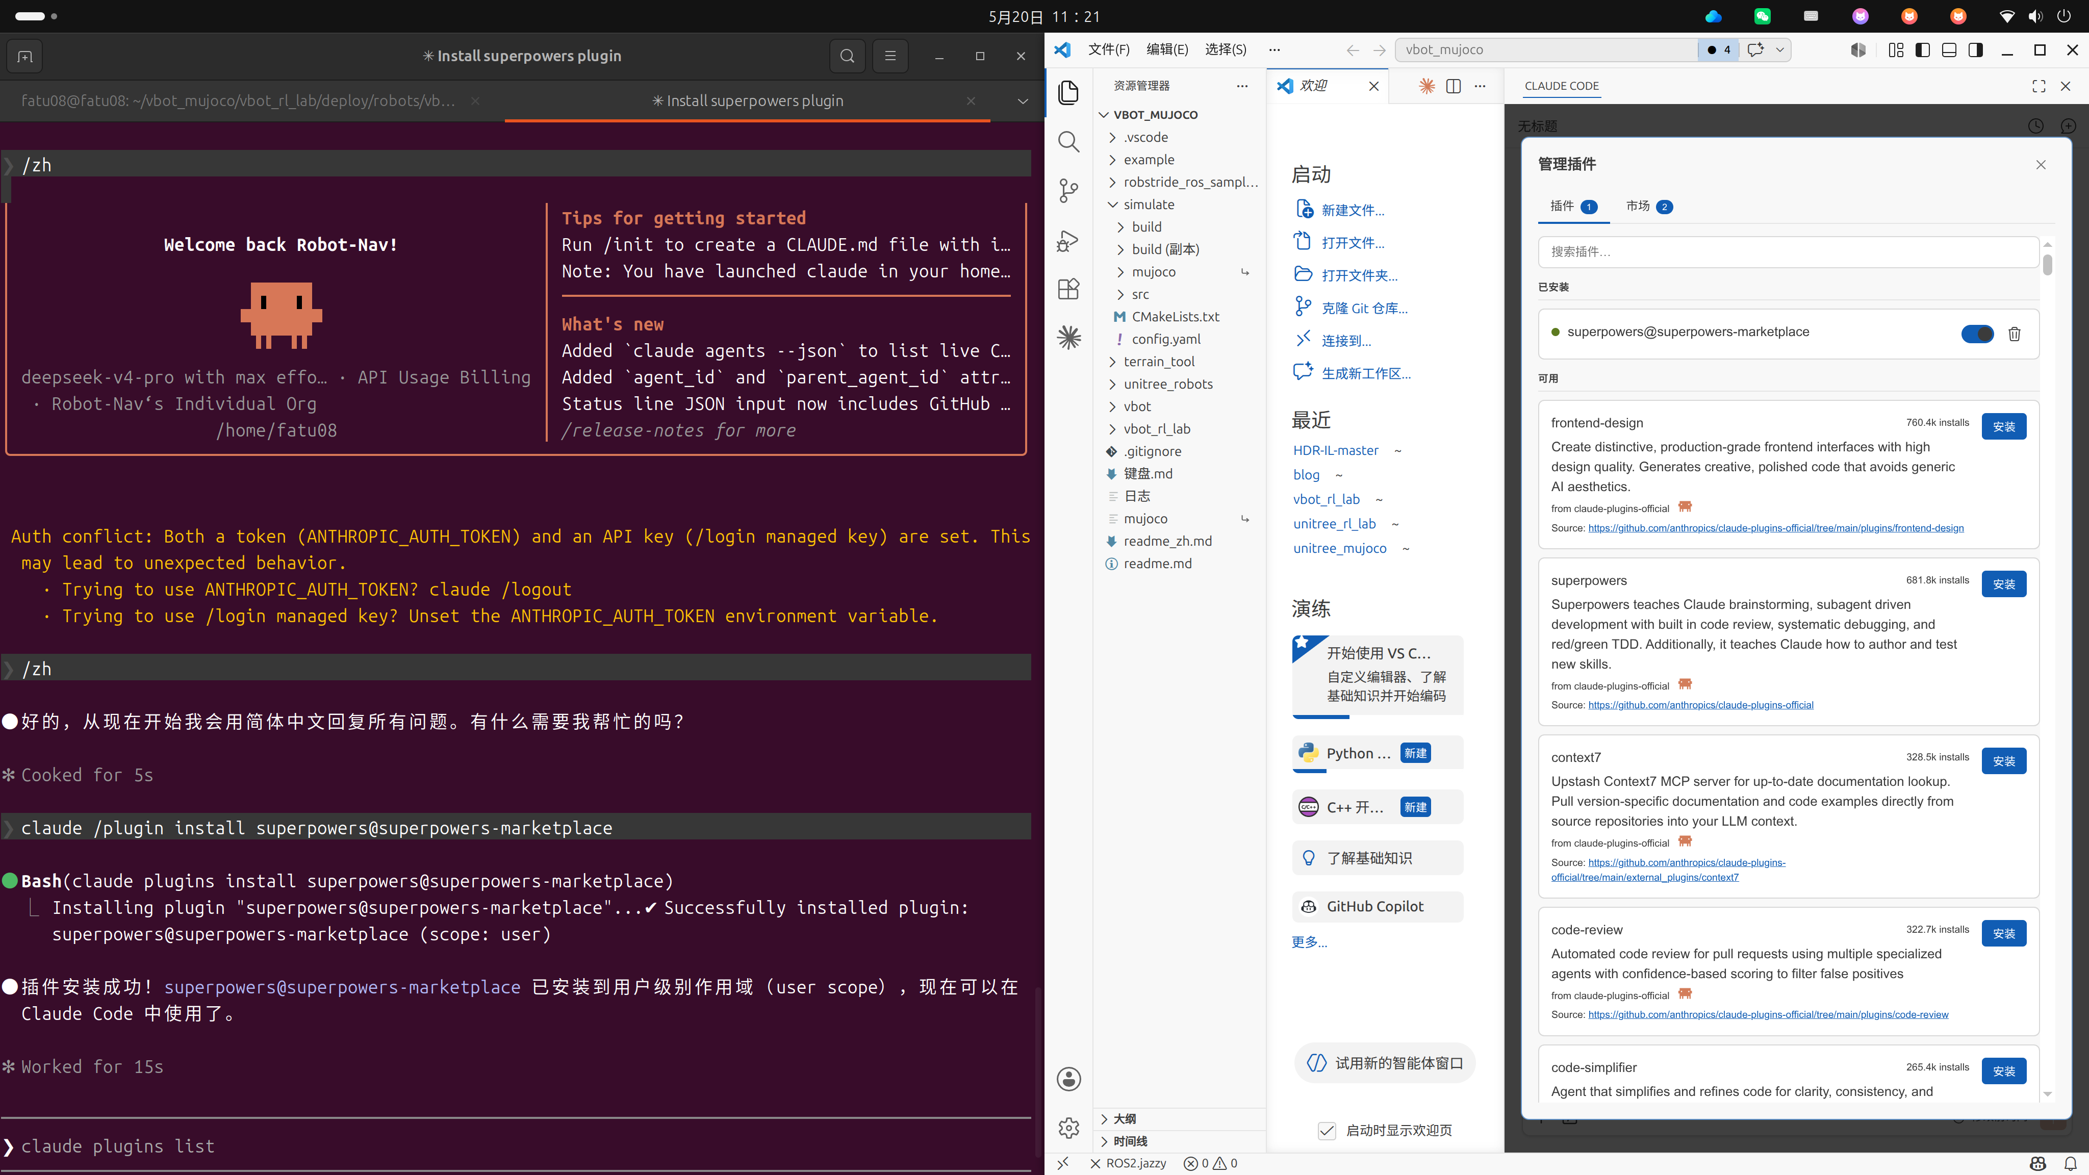Open the 文件(F) menu
The image size is (2089, 1175).
pyautogui.click(x=1109, y=49)
